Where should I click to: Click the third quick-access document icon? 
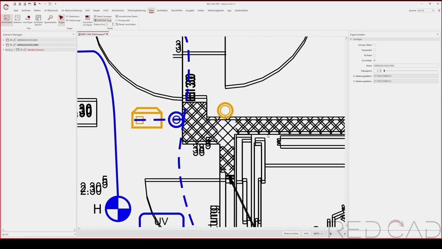coord(25,4)
